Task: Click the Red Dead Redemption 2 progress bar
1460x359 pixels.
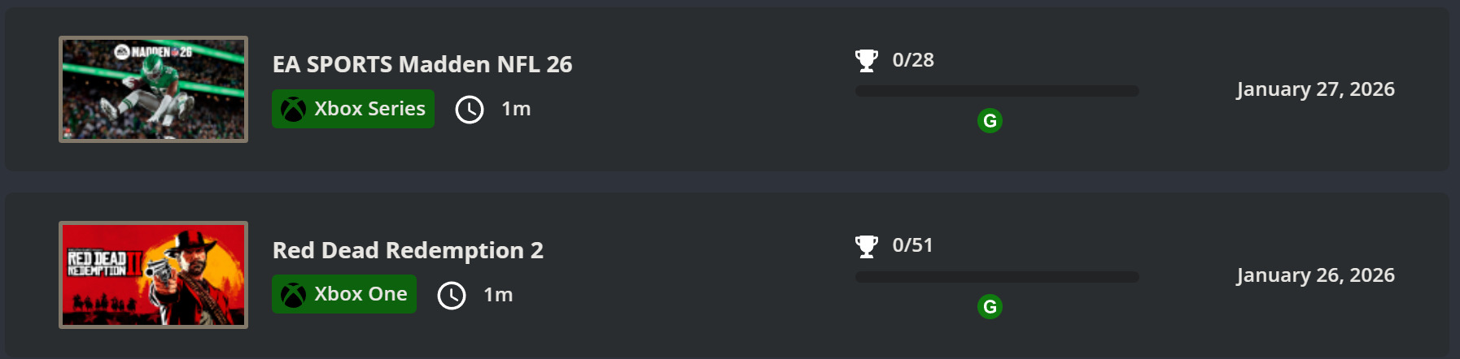Action: pyautogui.click(x=997, y=277)
